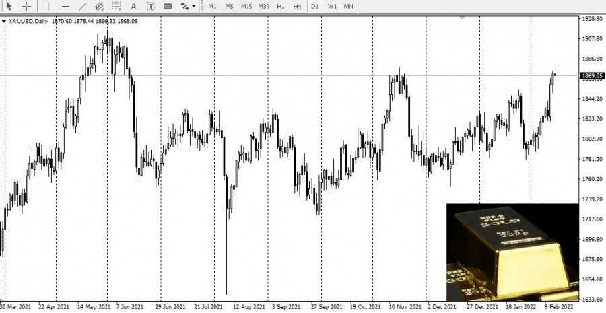Screen dimensions: 606x313
Task: Click the 1760.20 price scale value
Action: pyautogui.click(x=593, y=179)
